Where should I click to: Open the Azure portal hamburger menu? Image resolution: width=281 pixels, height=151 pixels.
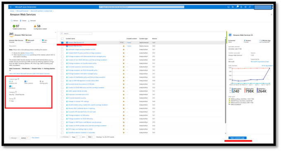pyautogui.click(x=10, y=7)
